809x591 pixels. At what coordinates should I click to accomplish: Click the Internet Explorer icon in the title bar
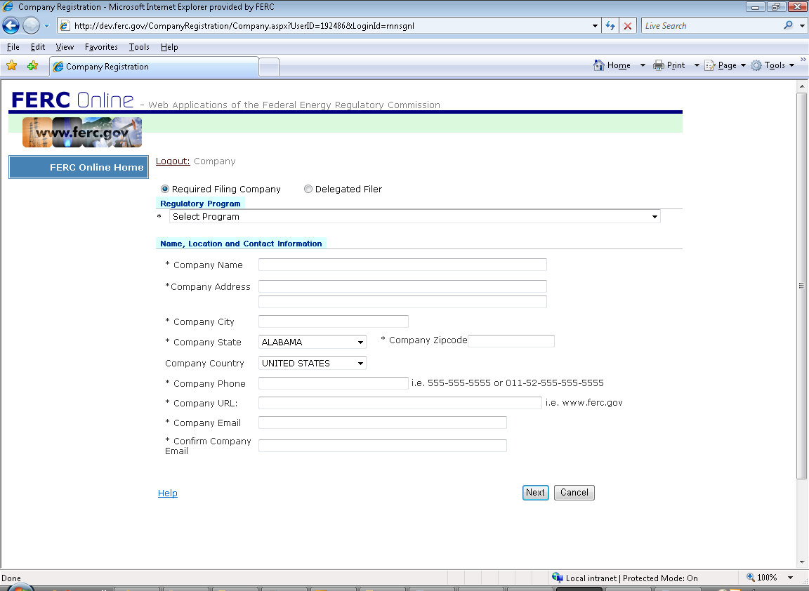click(x=7, y=7)
